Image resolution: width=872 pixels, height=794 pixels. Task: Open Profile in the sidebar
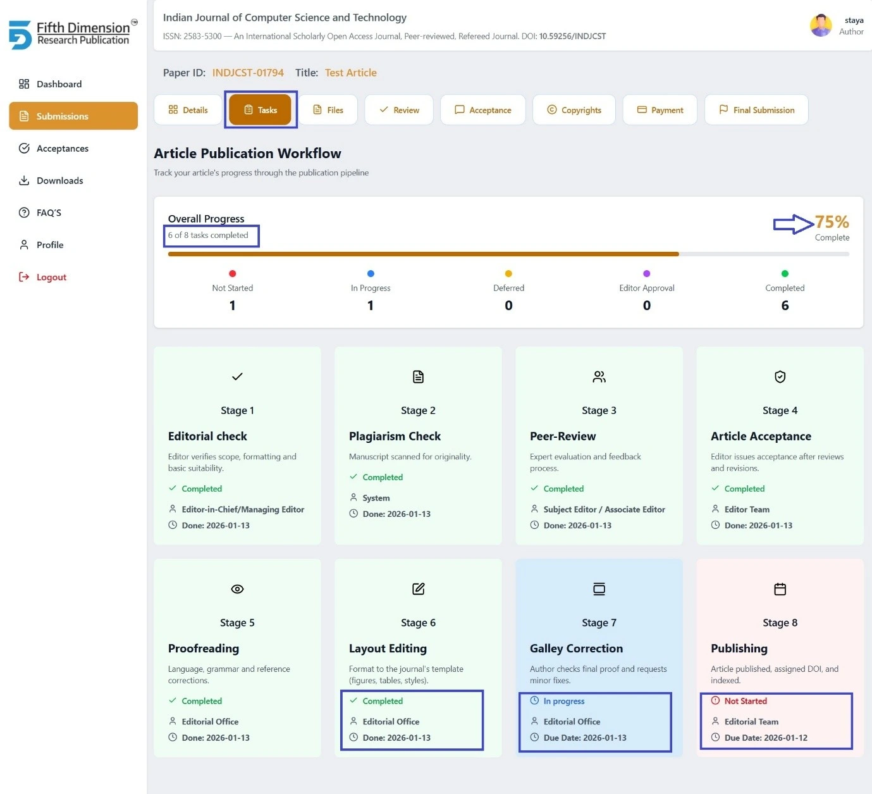pyautogui.click(x=73, y=245)
